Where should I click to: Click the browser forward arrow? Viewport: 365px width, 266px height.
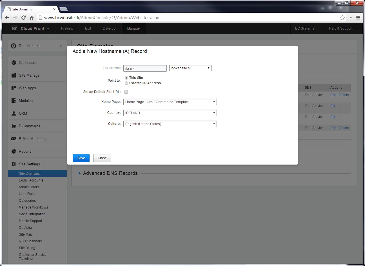15,17
